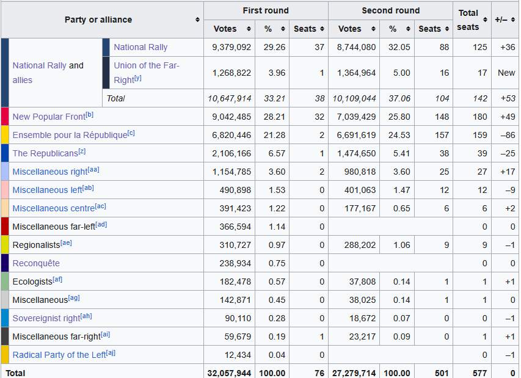Click the First round header cell
521x378 pixels.
[x=266, y=10]
